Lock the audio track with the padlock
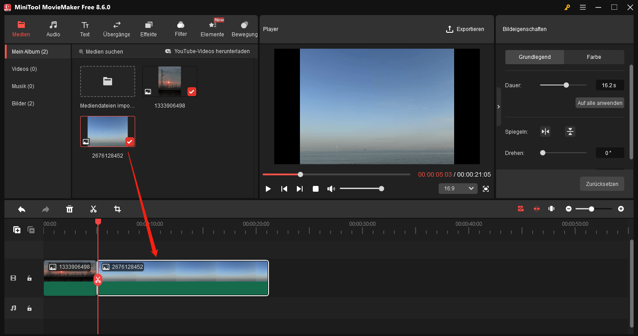Screen dimensions: 638x336 (29, 308)
